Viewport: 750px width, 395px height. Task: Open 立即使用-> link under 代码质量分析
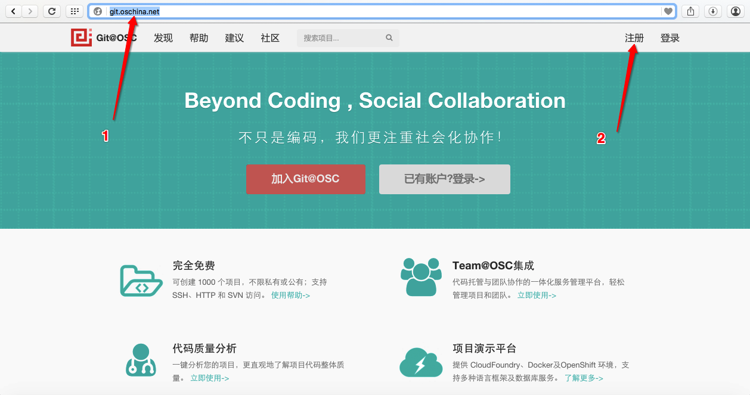(210, 378)
